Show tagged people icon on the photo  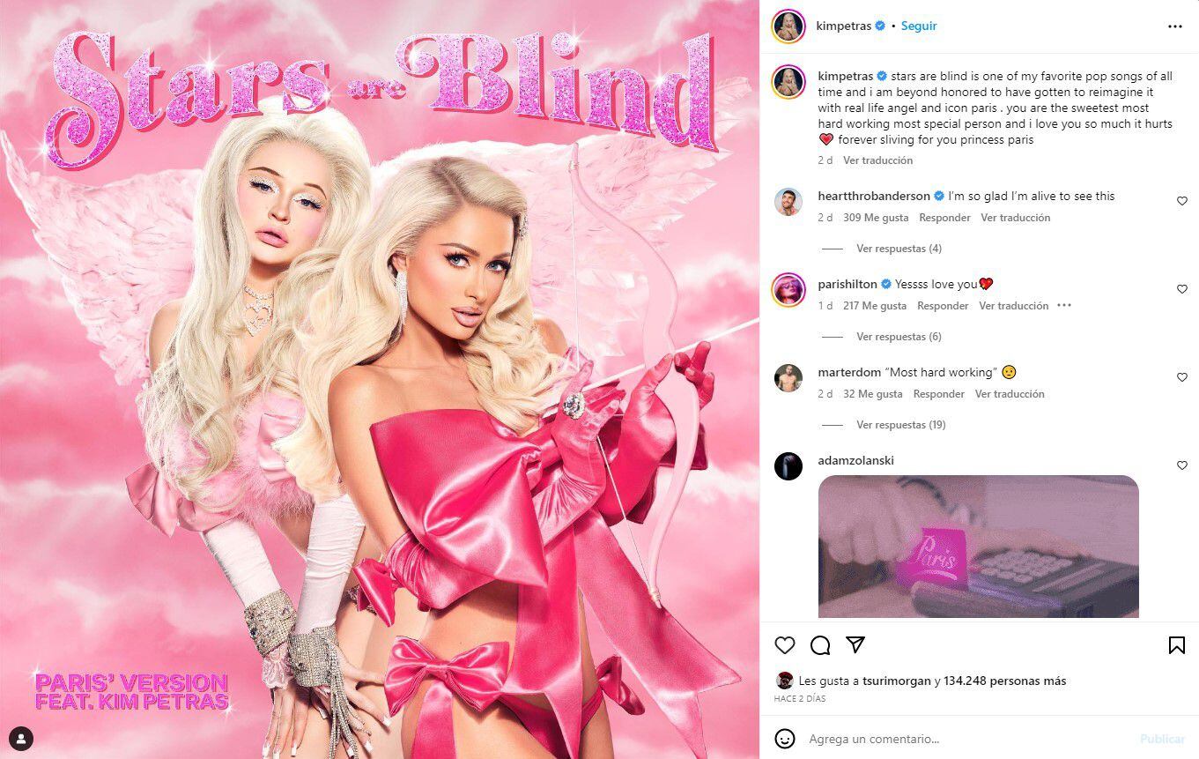21,738
